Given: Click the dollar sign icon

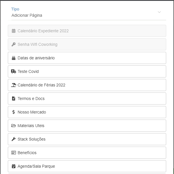Looking at the screenshot, I should (14, 112).
